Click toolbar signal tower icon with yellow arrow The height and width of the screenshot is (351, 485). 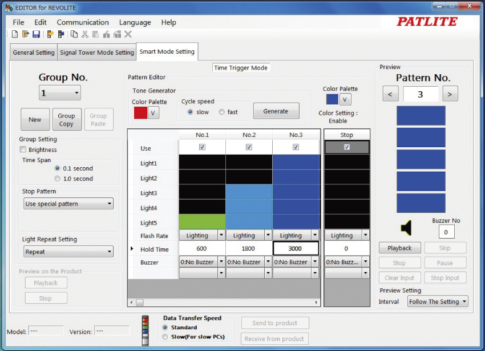pyautogui.click(x=50, y=34)
